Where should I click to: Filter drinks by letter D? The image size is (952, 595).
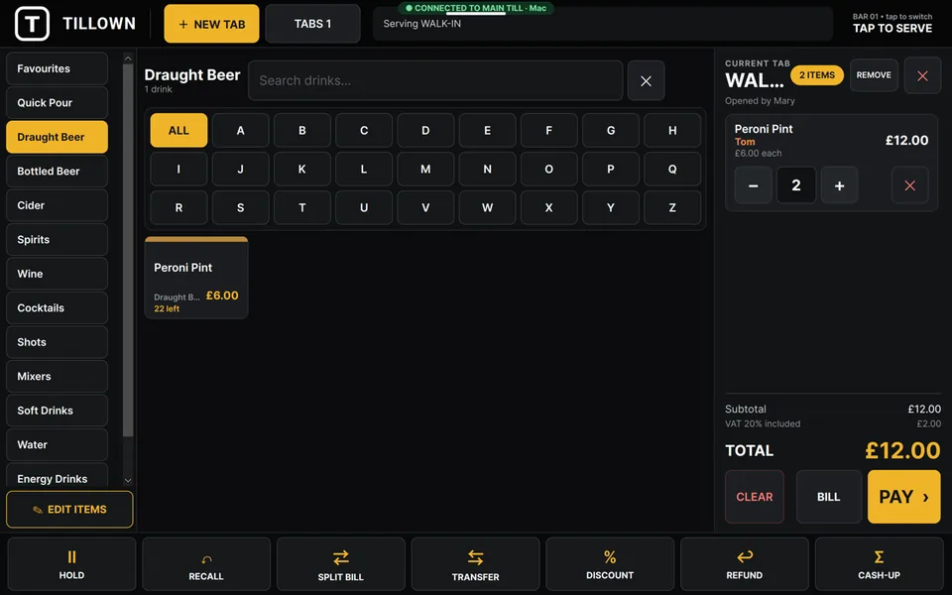click(x=425, y=131)
